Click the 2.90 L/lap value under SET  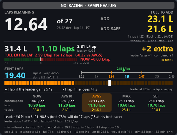[156, 101]
